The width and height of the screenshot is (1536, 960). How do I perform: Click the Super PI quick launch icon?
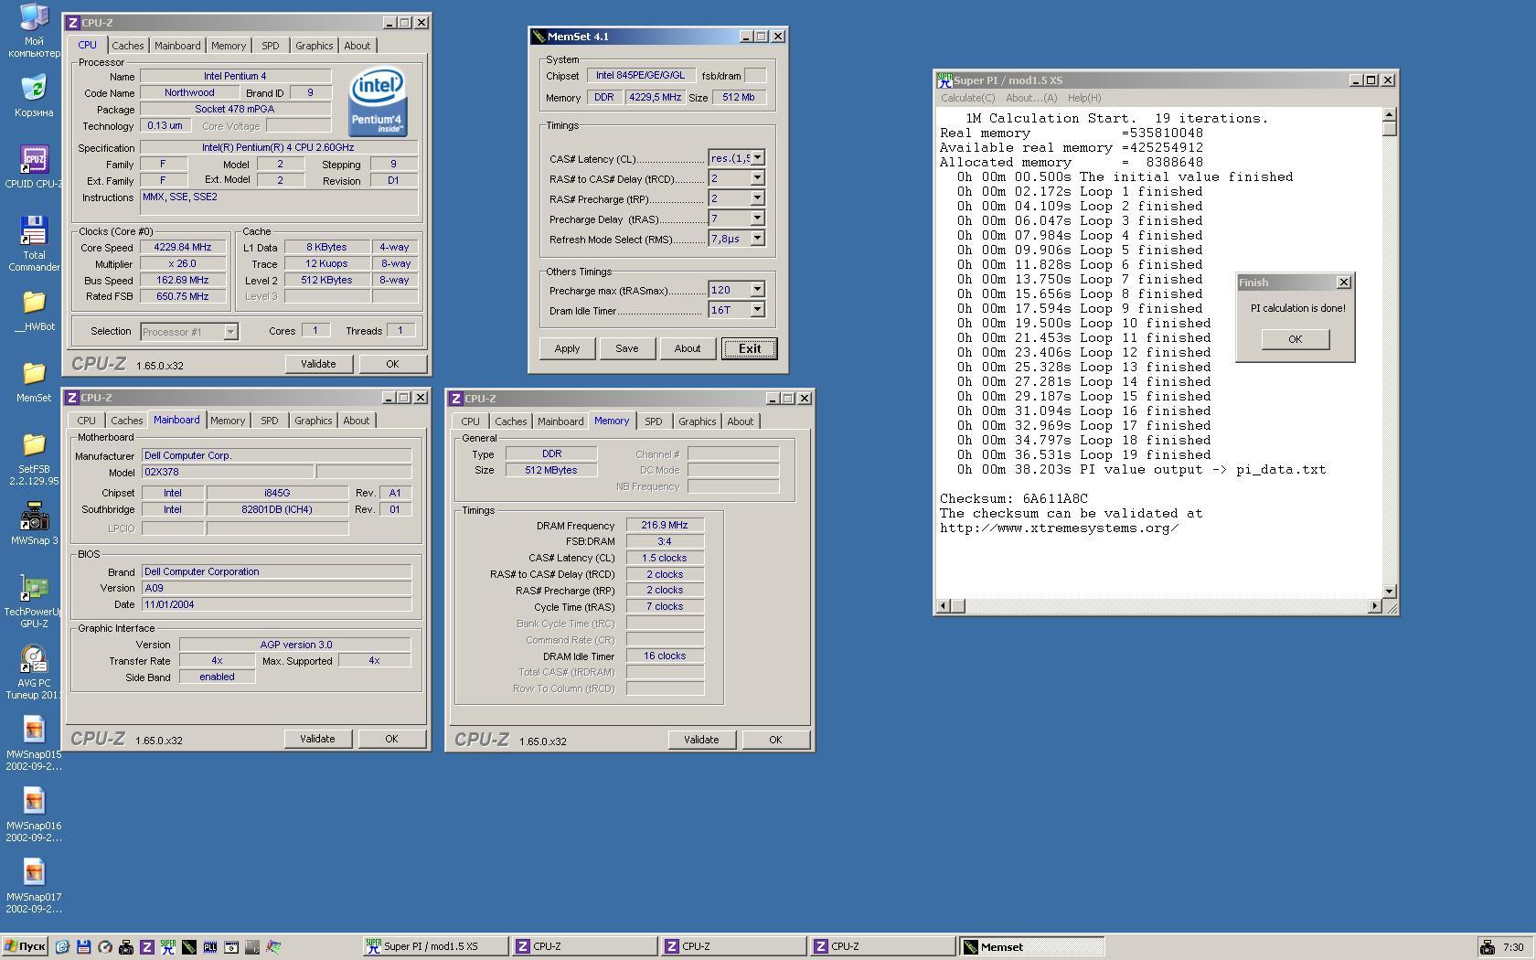167,946
